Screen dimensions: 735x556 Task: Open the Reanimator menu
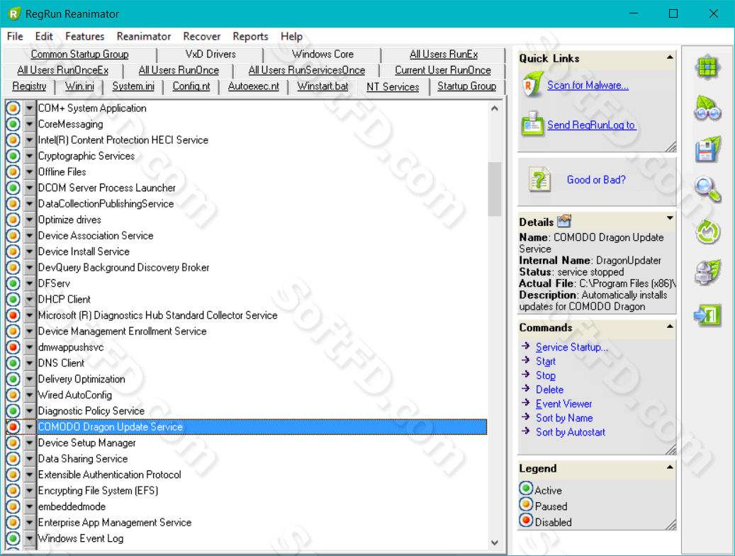pos(143,36)
